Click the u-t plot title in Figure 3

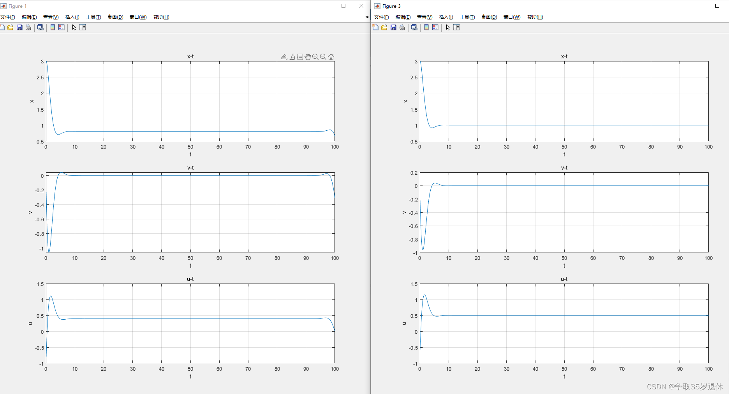[x=564, y=279]
